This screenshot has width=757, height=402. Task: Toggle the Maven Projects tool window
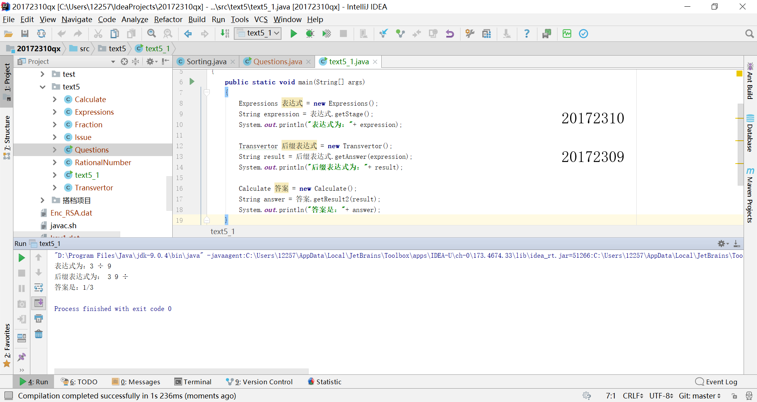(750, 195)
